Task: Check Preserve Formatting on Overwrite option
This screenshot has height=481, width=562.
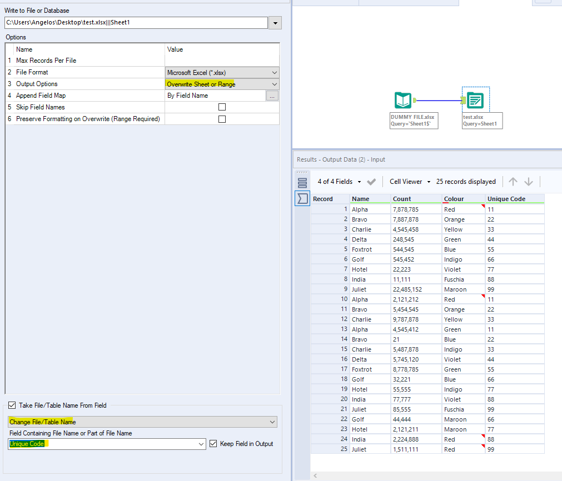Action: pos(221,119)
